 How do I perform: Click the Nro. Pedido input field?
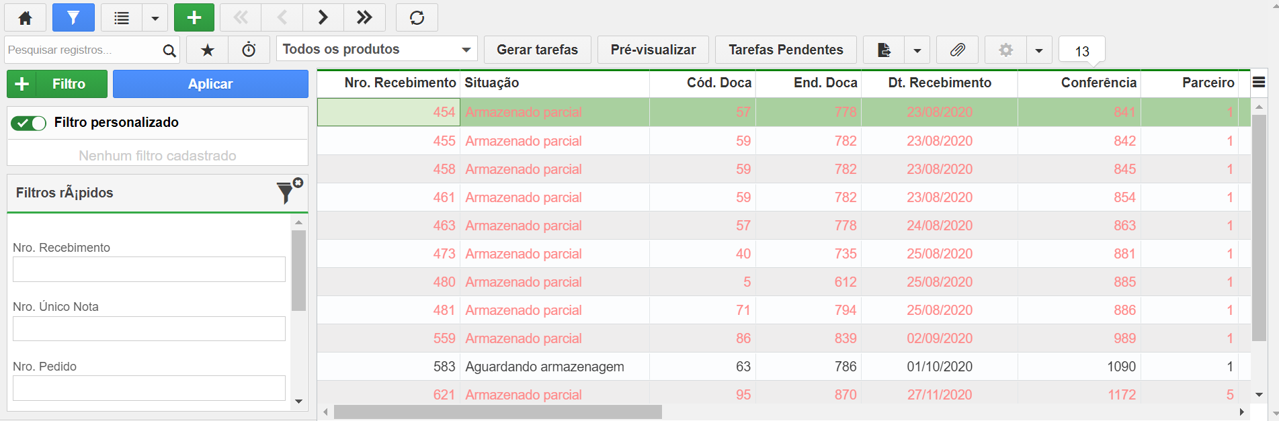[149, 388]
